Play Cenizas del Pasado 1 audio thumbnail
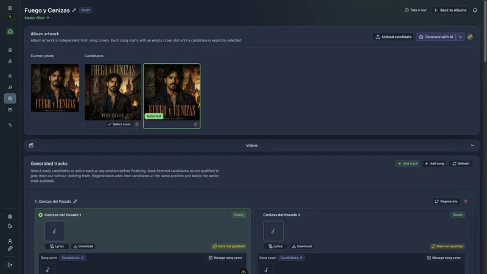The height and width of the screenshot is (274, 487). (x=55, y=231)
